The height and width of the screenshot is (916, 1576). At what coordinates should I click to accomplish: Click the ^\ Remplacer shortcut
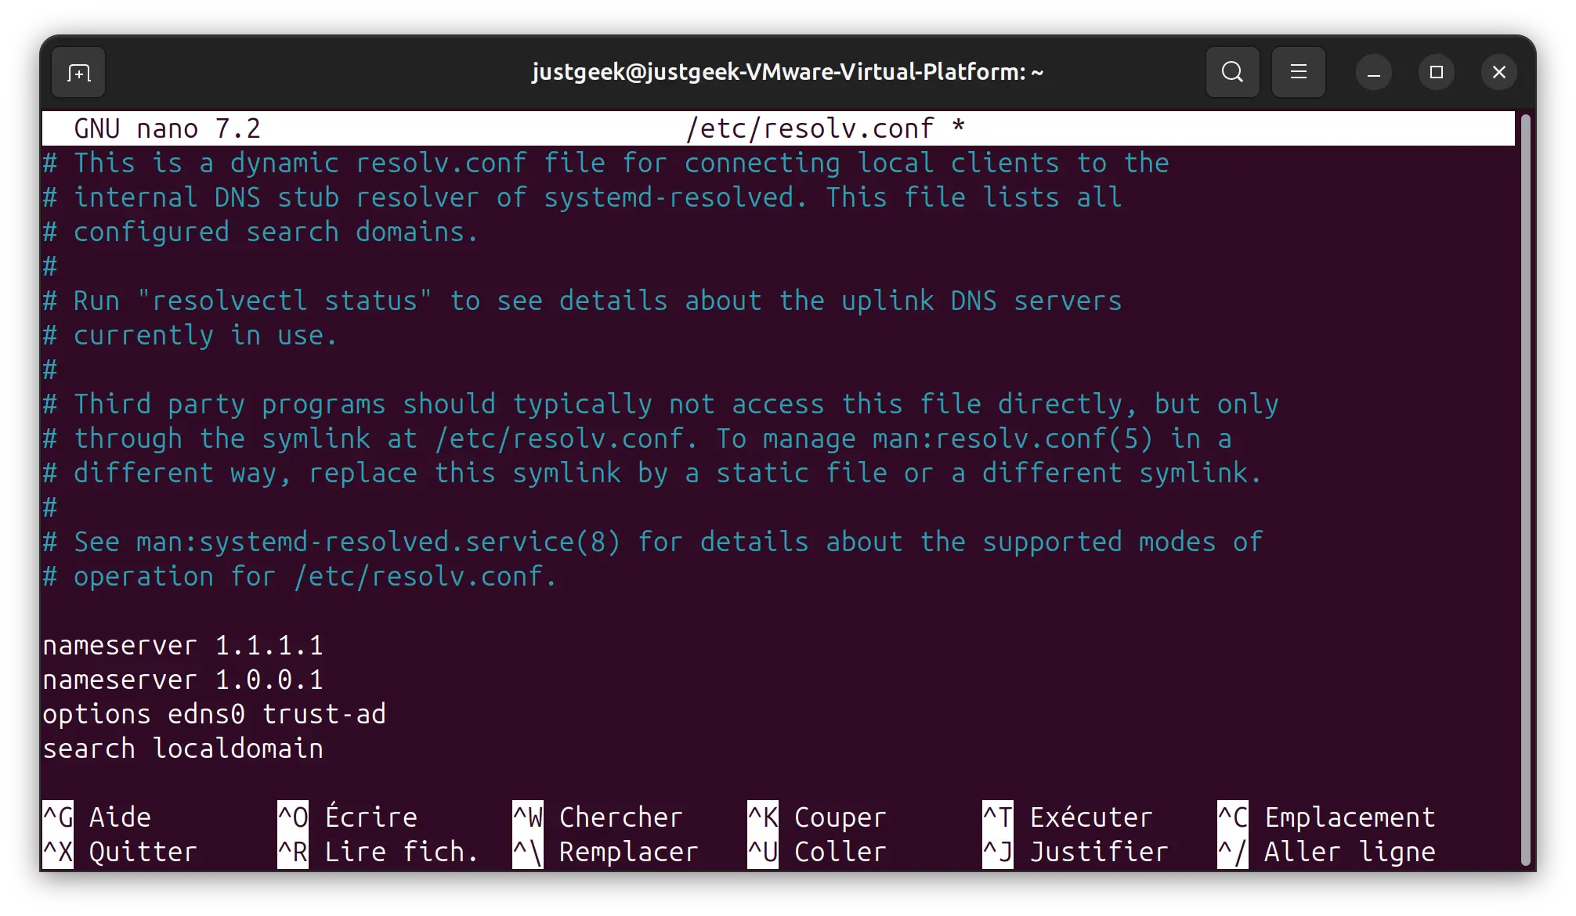pyautogui.click(x=605, y=852)
